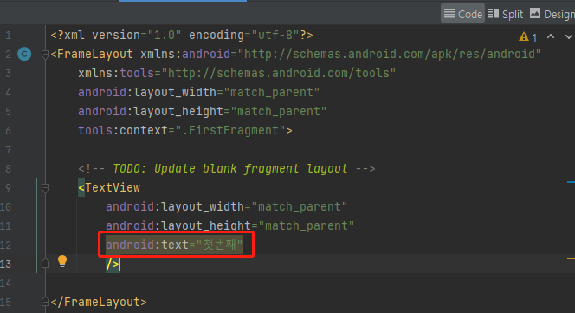This screenshot has width=575, height=313.
Task: Switch to Design view mode
Action: [x=552, y=14]
